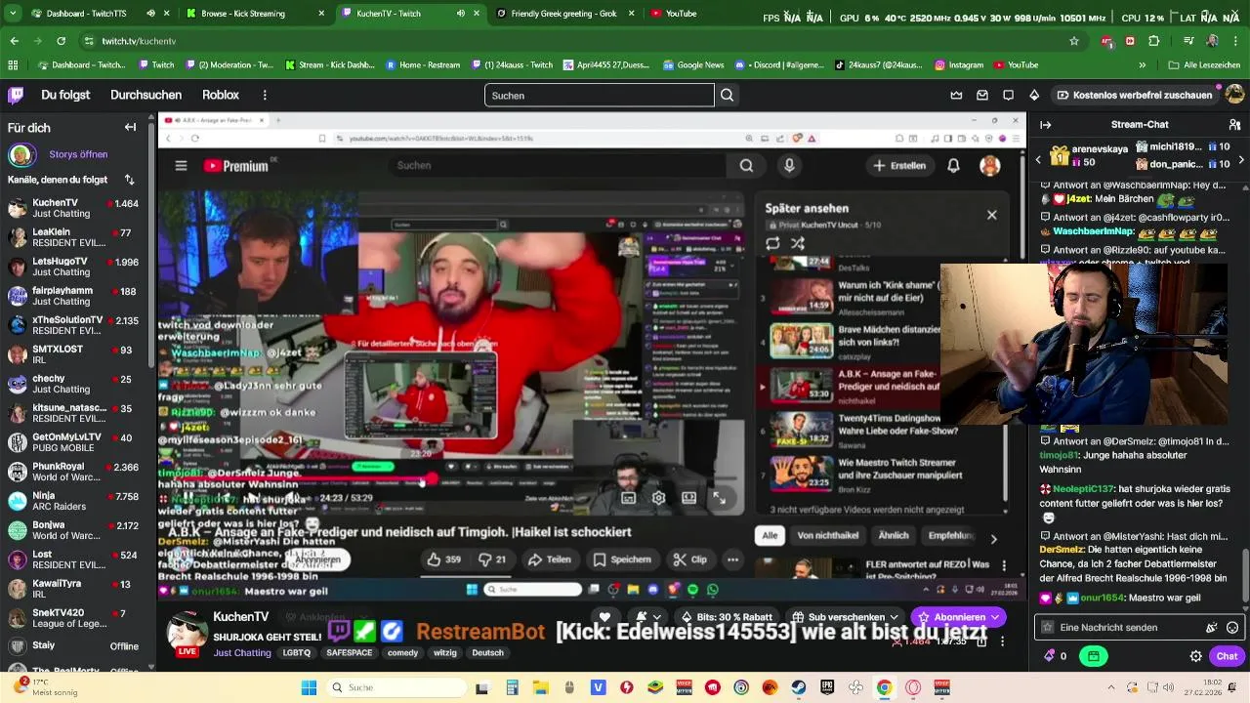Click the Get Bits diamond icon
Image resolution: width=1250 pixels, height=703 pixels.
(1034, 95)
